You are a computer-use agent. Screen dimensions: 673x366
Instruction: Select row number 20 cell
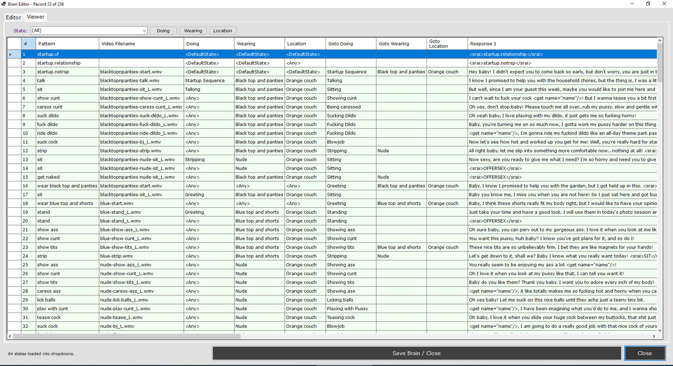click(x=29, y=221)
